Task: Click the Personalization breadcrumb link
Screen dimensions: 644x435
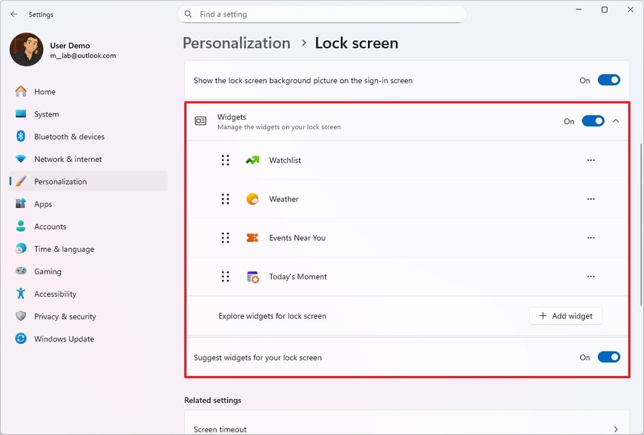Action: pos(236,43)
